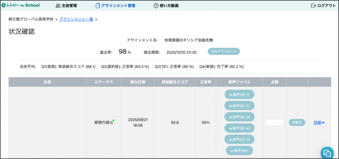Open the chat support bubble icon
This screenshot has height=159, width=339.
point(327,153)
